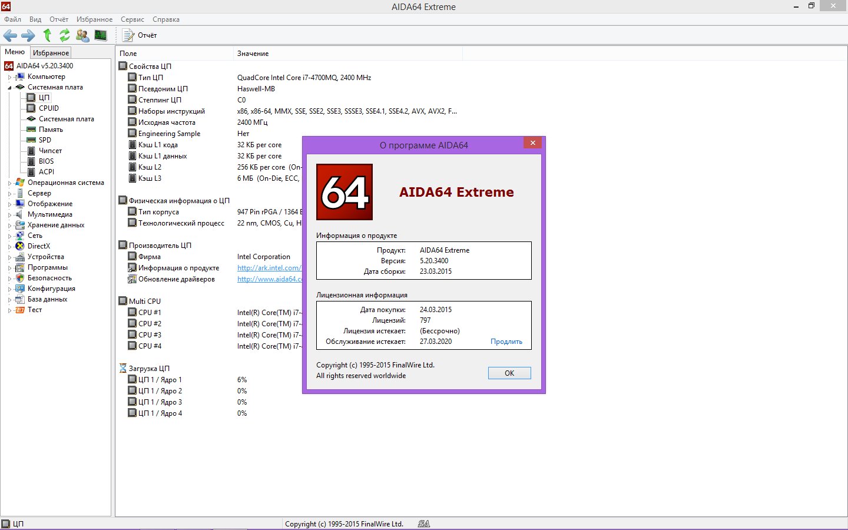Click the Значение column header
Viewport: 848px width, 530px height.
click(x=347, y=54)
